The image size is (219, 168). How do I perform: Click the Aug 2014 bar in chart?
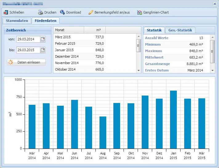pyautogui.click(x=103, y=133)
